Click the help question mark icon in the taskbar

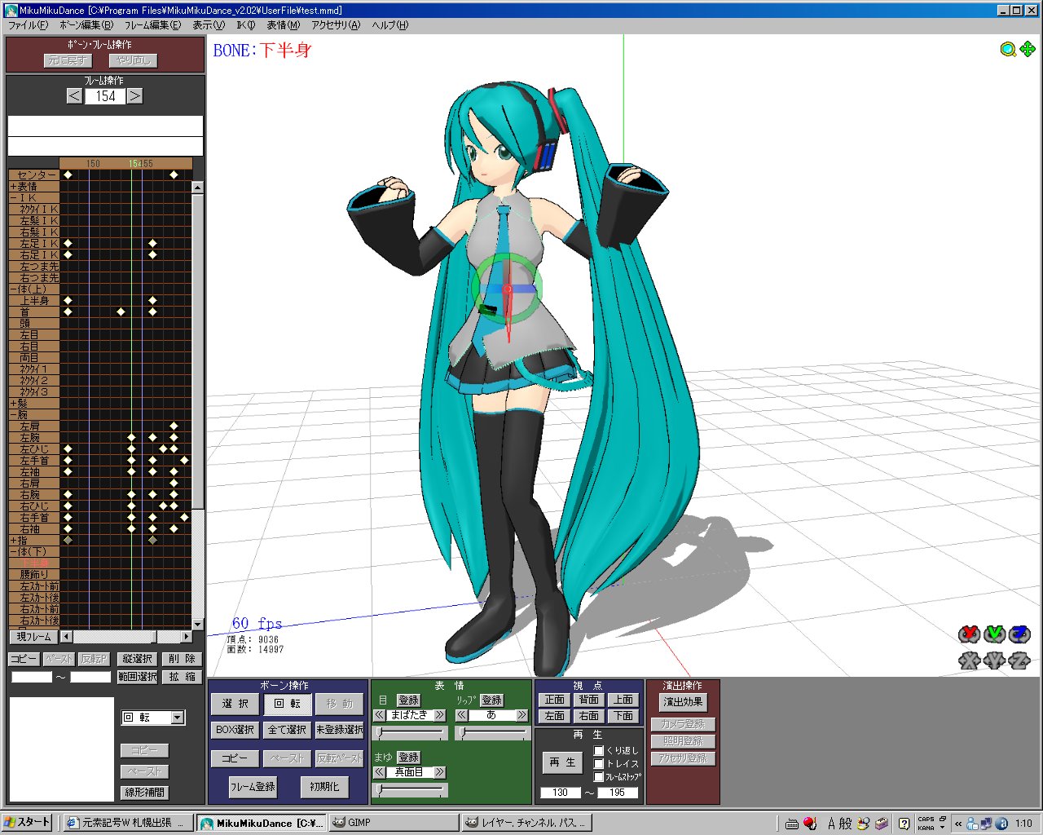[904, 824]
